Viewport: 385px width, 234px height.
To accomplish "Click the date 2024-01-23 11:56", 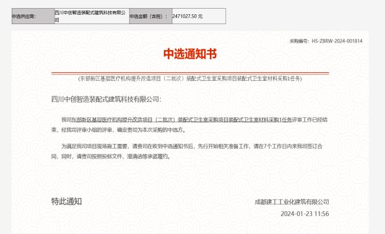I will click(x=305, y=214).
